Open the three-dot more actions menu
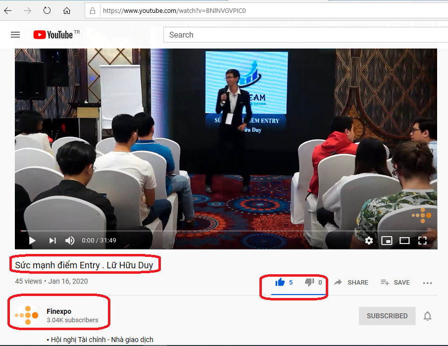 pyautogui.click(x=427, y=283)
